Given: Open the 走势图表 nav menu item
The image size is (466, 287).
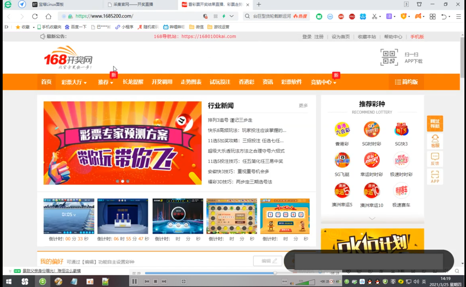Looking at the screenshot, I should pos(191,82).
